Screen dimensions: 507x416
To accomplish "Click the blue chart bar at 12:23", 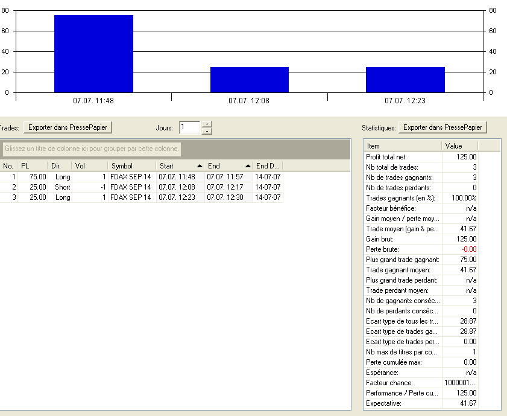I will click(x=405, y=80).
